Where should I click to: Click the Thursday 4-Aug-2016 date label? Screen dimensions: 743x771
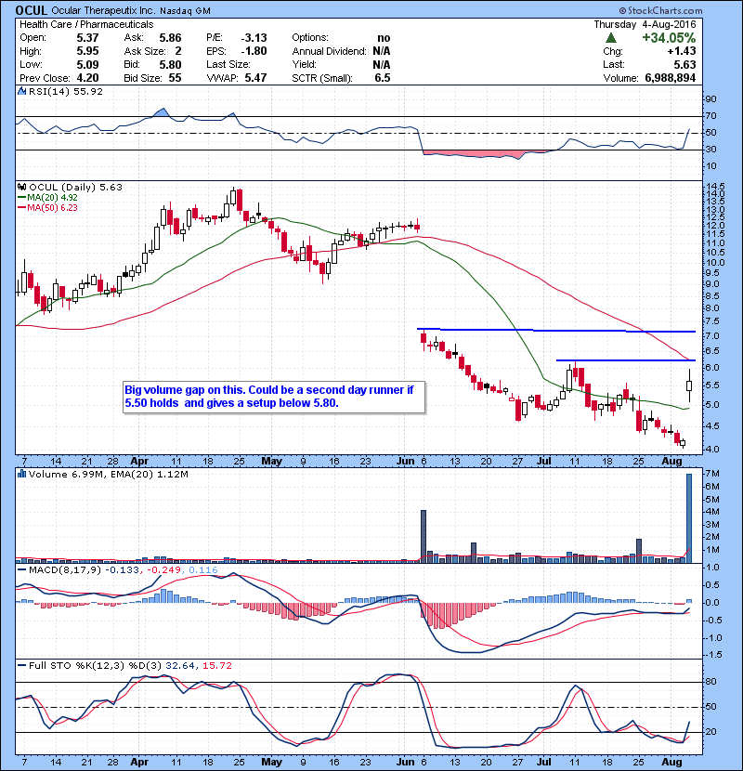click(645, 24)
